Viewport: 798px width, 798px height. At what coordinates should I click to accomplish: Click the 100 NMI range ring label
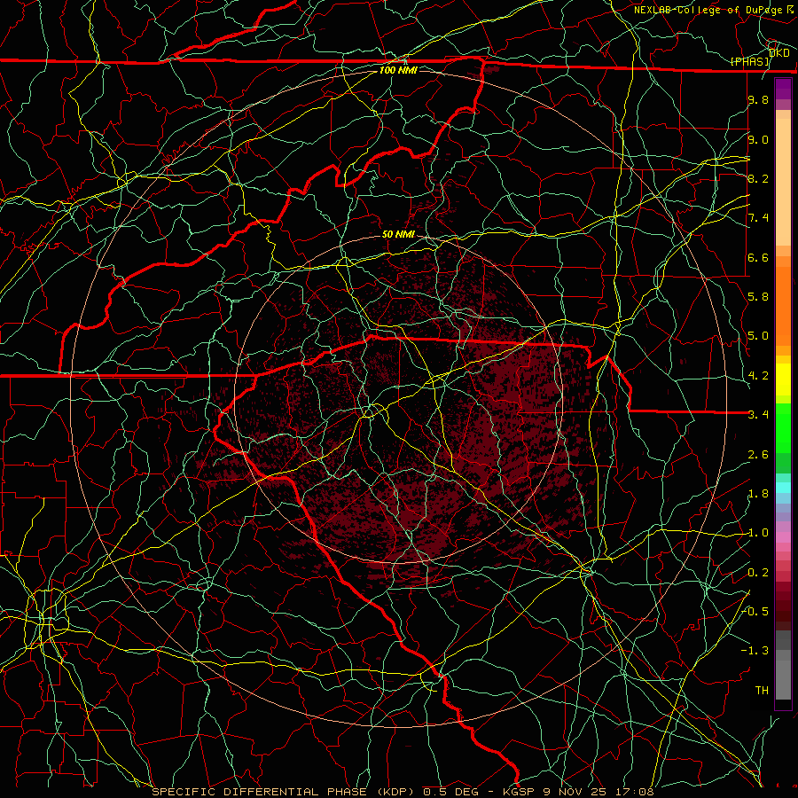398,70
